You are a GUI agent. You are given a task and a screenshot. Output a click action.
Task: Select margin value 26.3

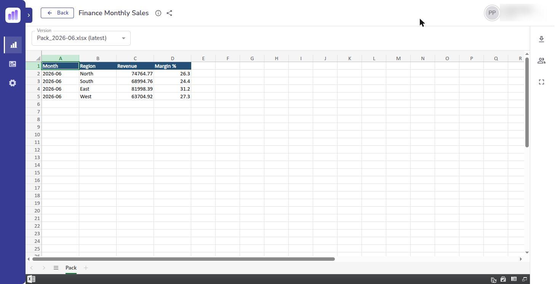172,73
